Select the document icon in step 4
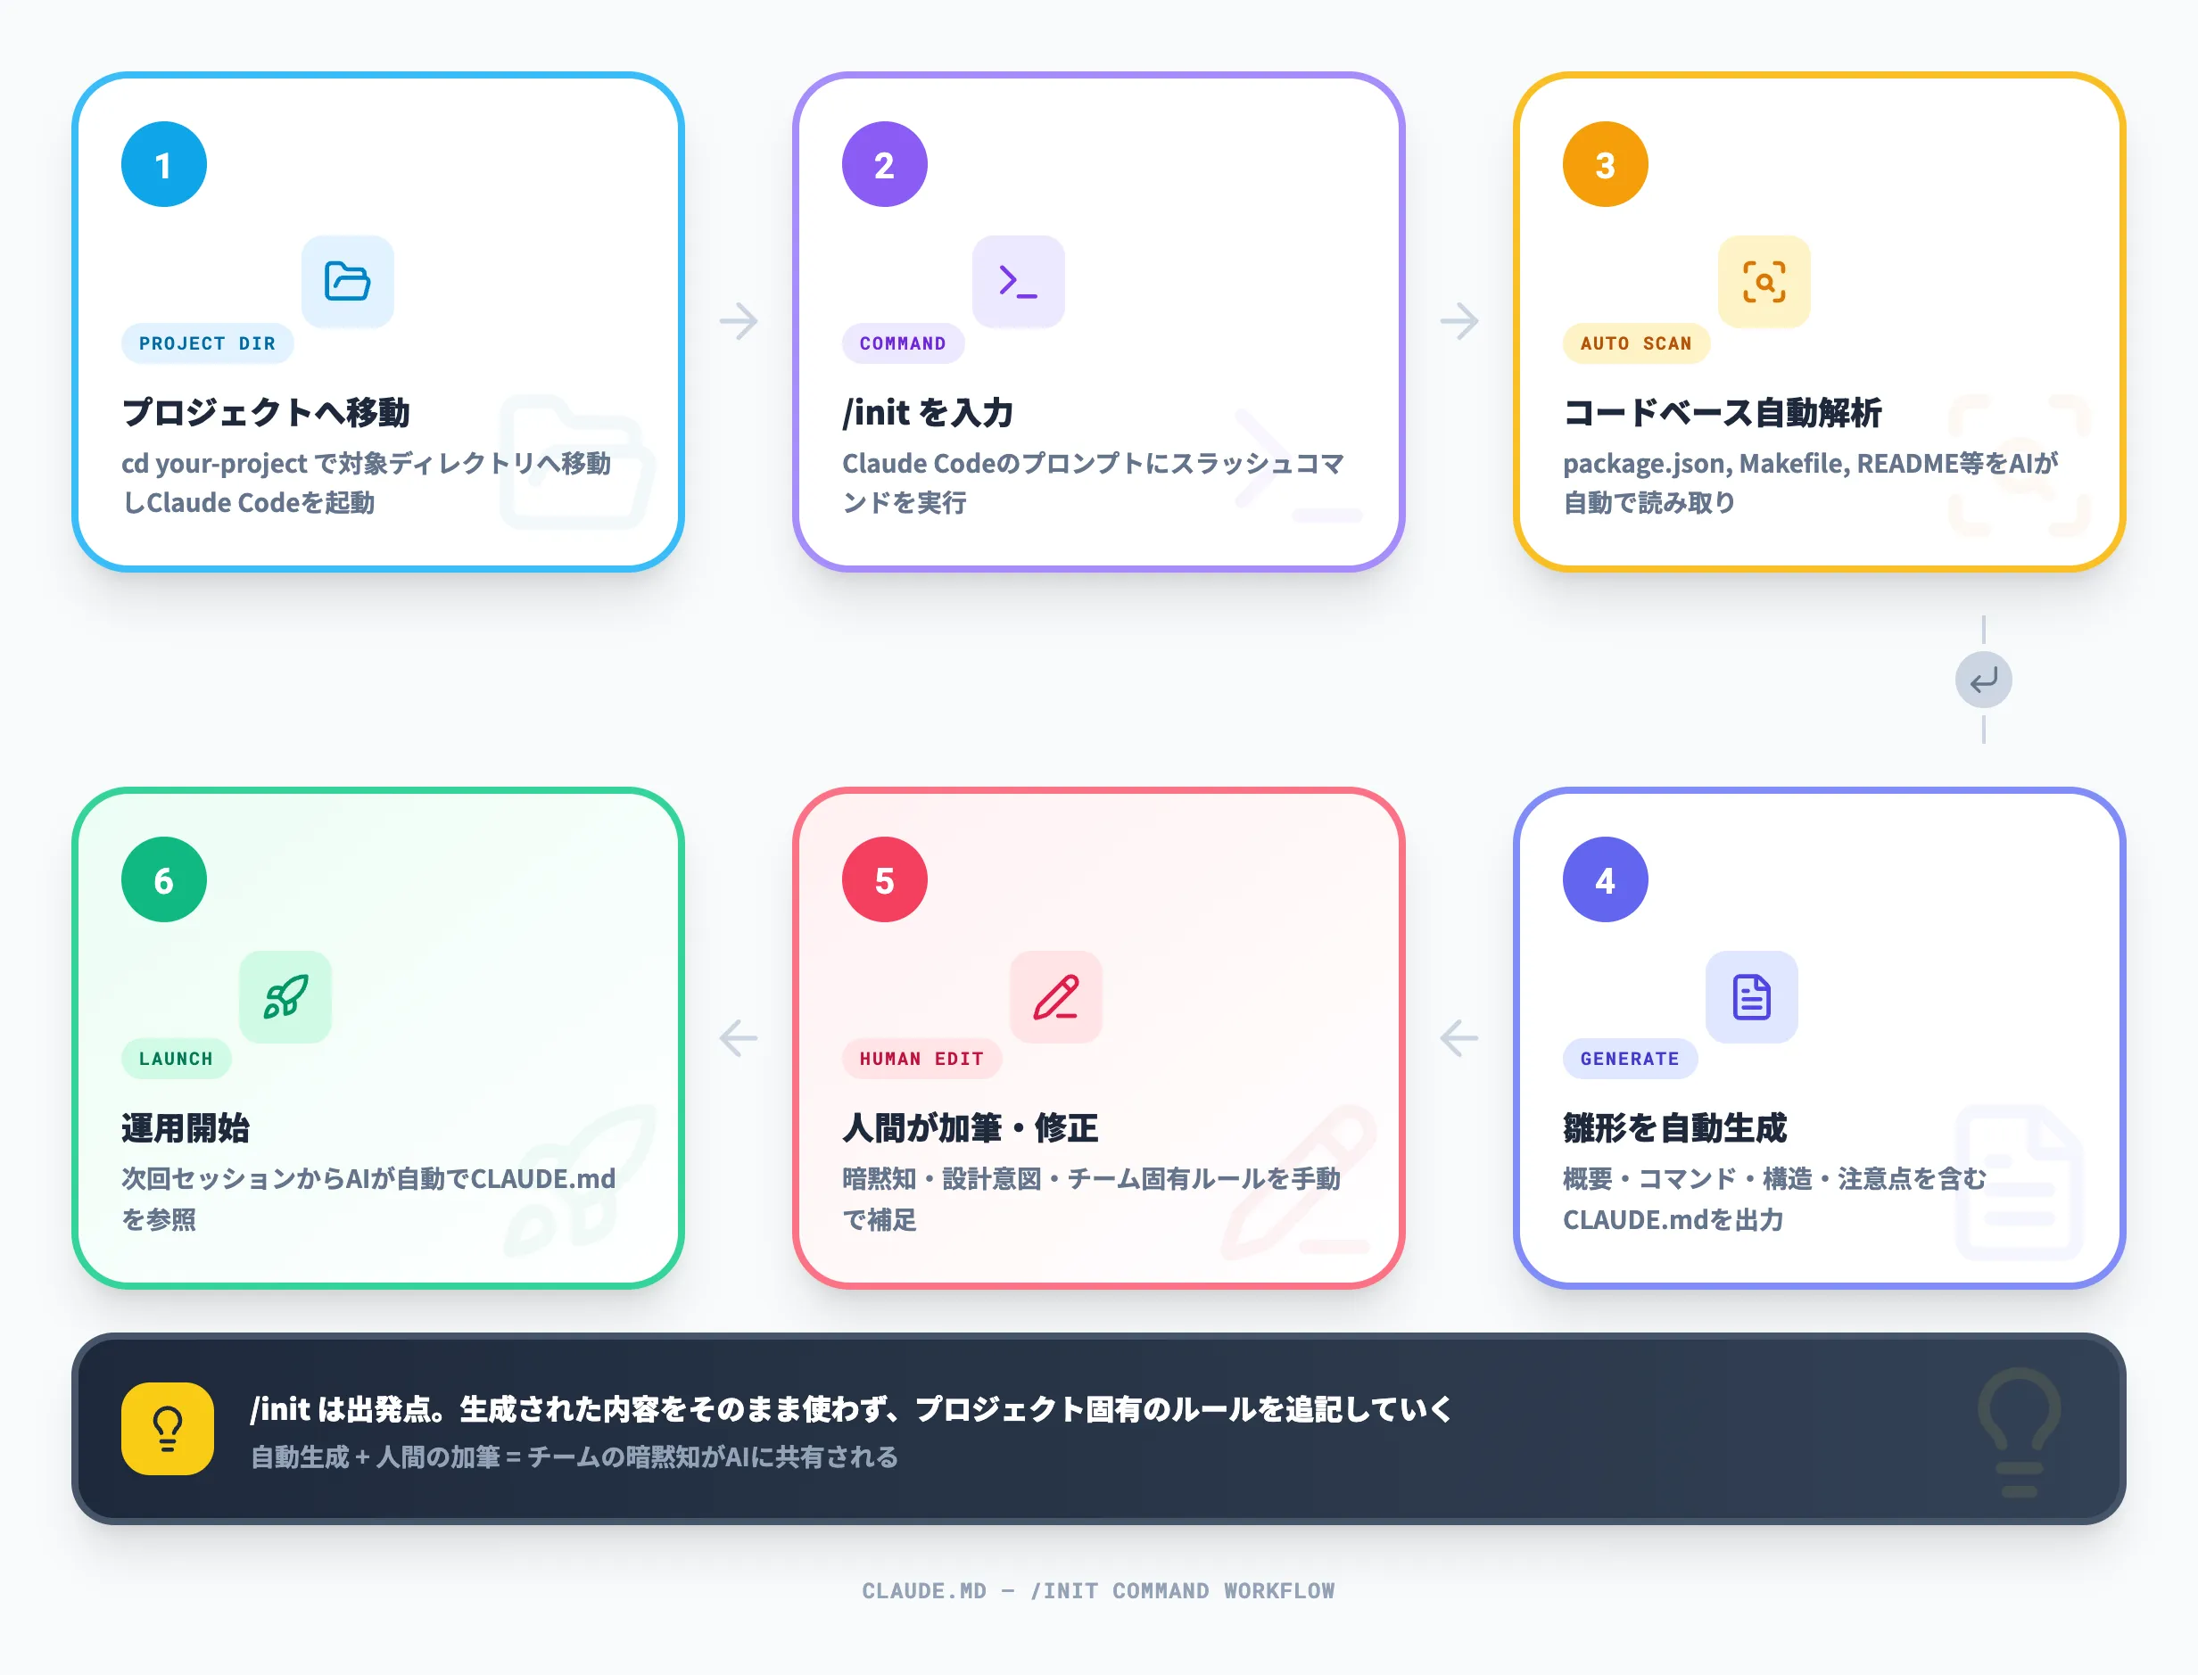2198x1675 pixels. pos(1751,997)
